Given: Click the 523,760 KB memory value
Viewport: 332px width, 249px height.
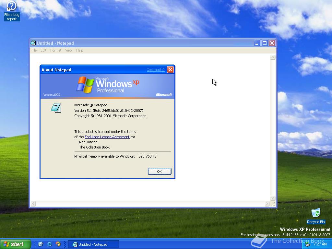Looking at the screenshot, I should tap(148, 156).
